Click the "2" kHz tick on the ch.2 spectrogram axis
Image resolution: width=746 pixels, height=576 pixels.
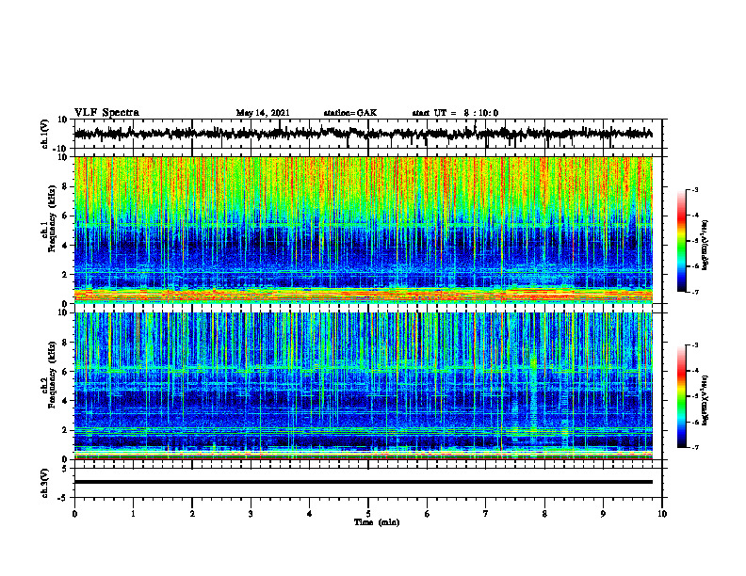67,430
